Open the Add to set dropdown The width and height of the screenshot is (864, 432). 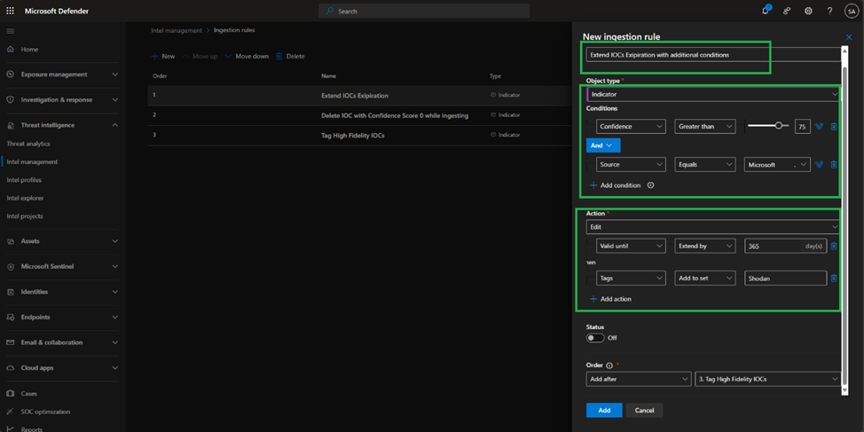click(x=705, y=279)
